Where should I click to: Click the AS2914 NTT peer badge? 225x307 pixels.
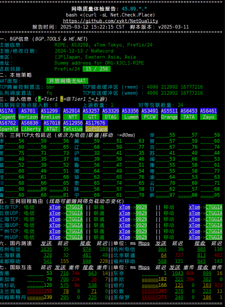click(x=71, y=114)
